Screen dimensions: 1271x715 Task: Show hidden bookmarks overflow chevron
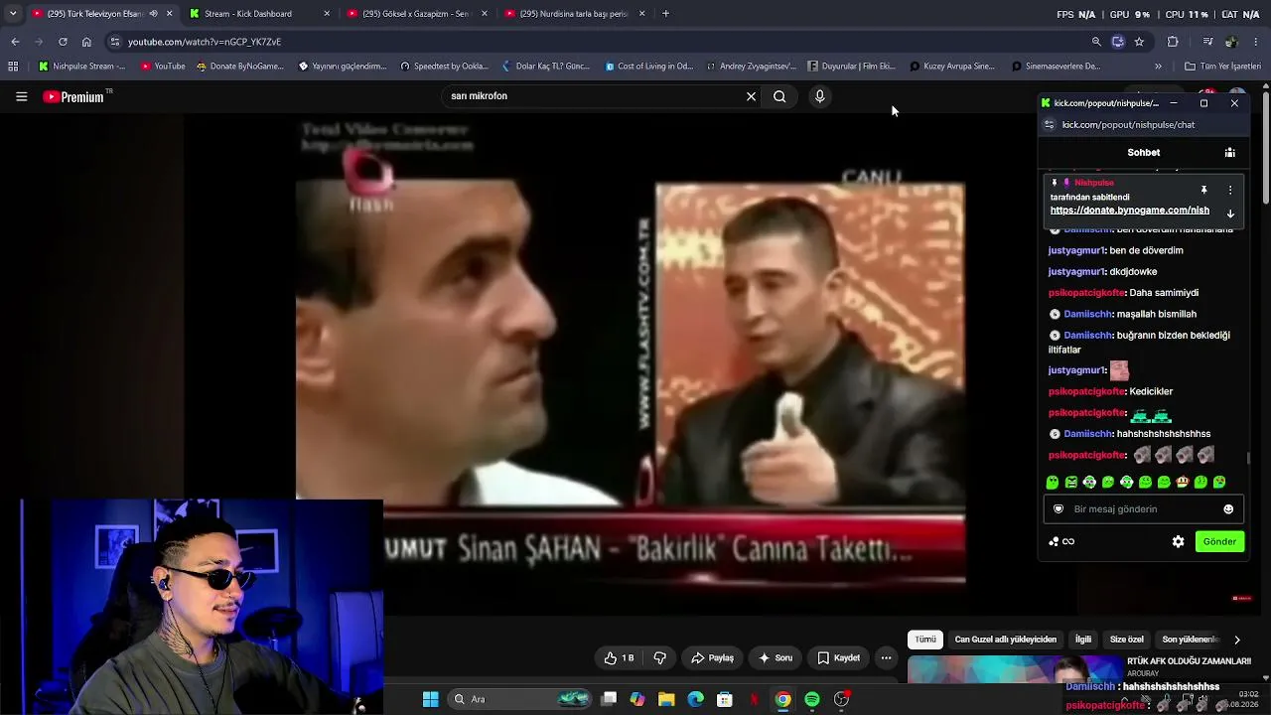[x=1158, y=67]
